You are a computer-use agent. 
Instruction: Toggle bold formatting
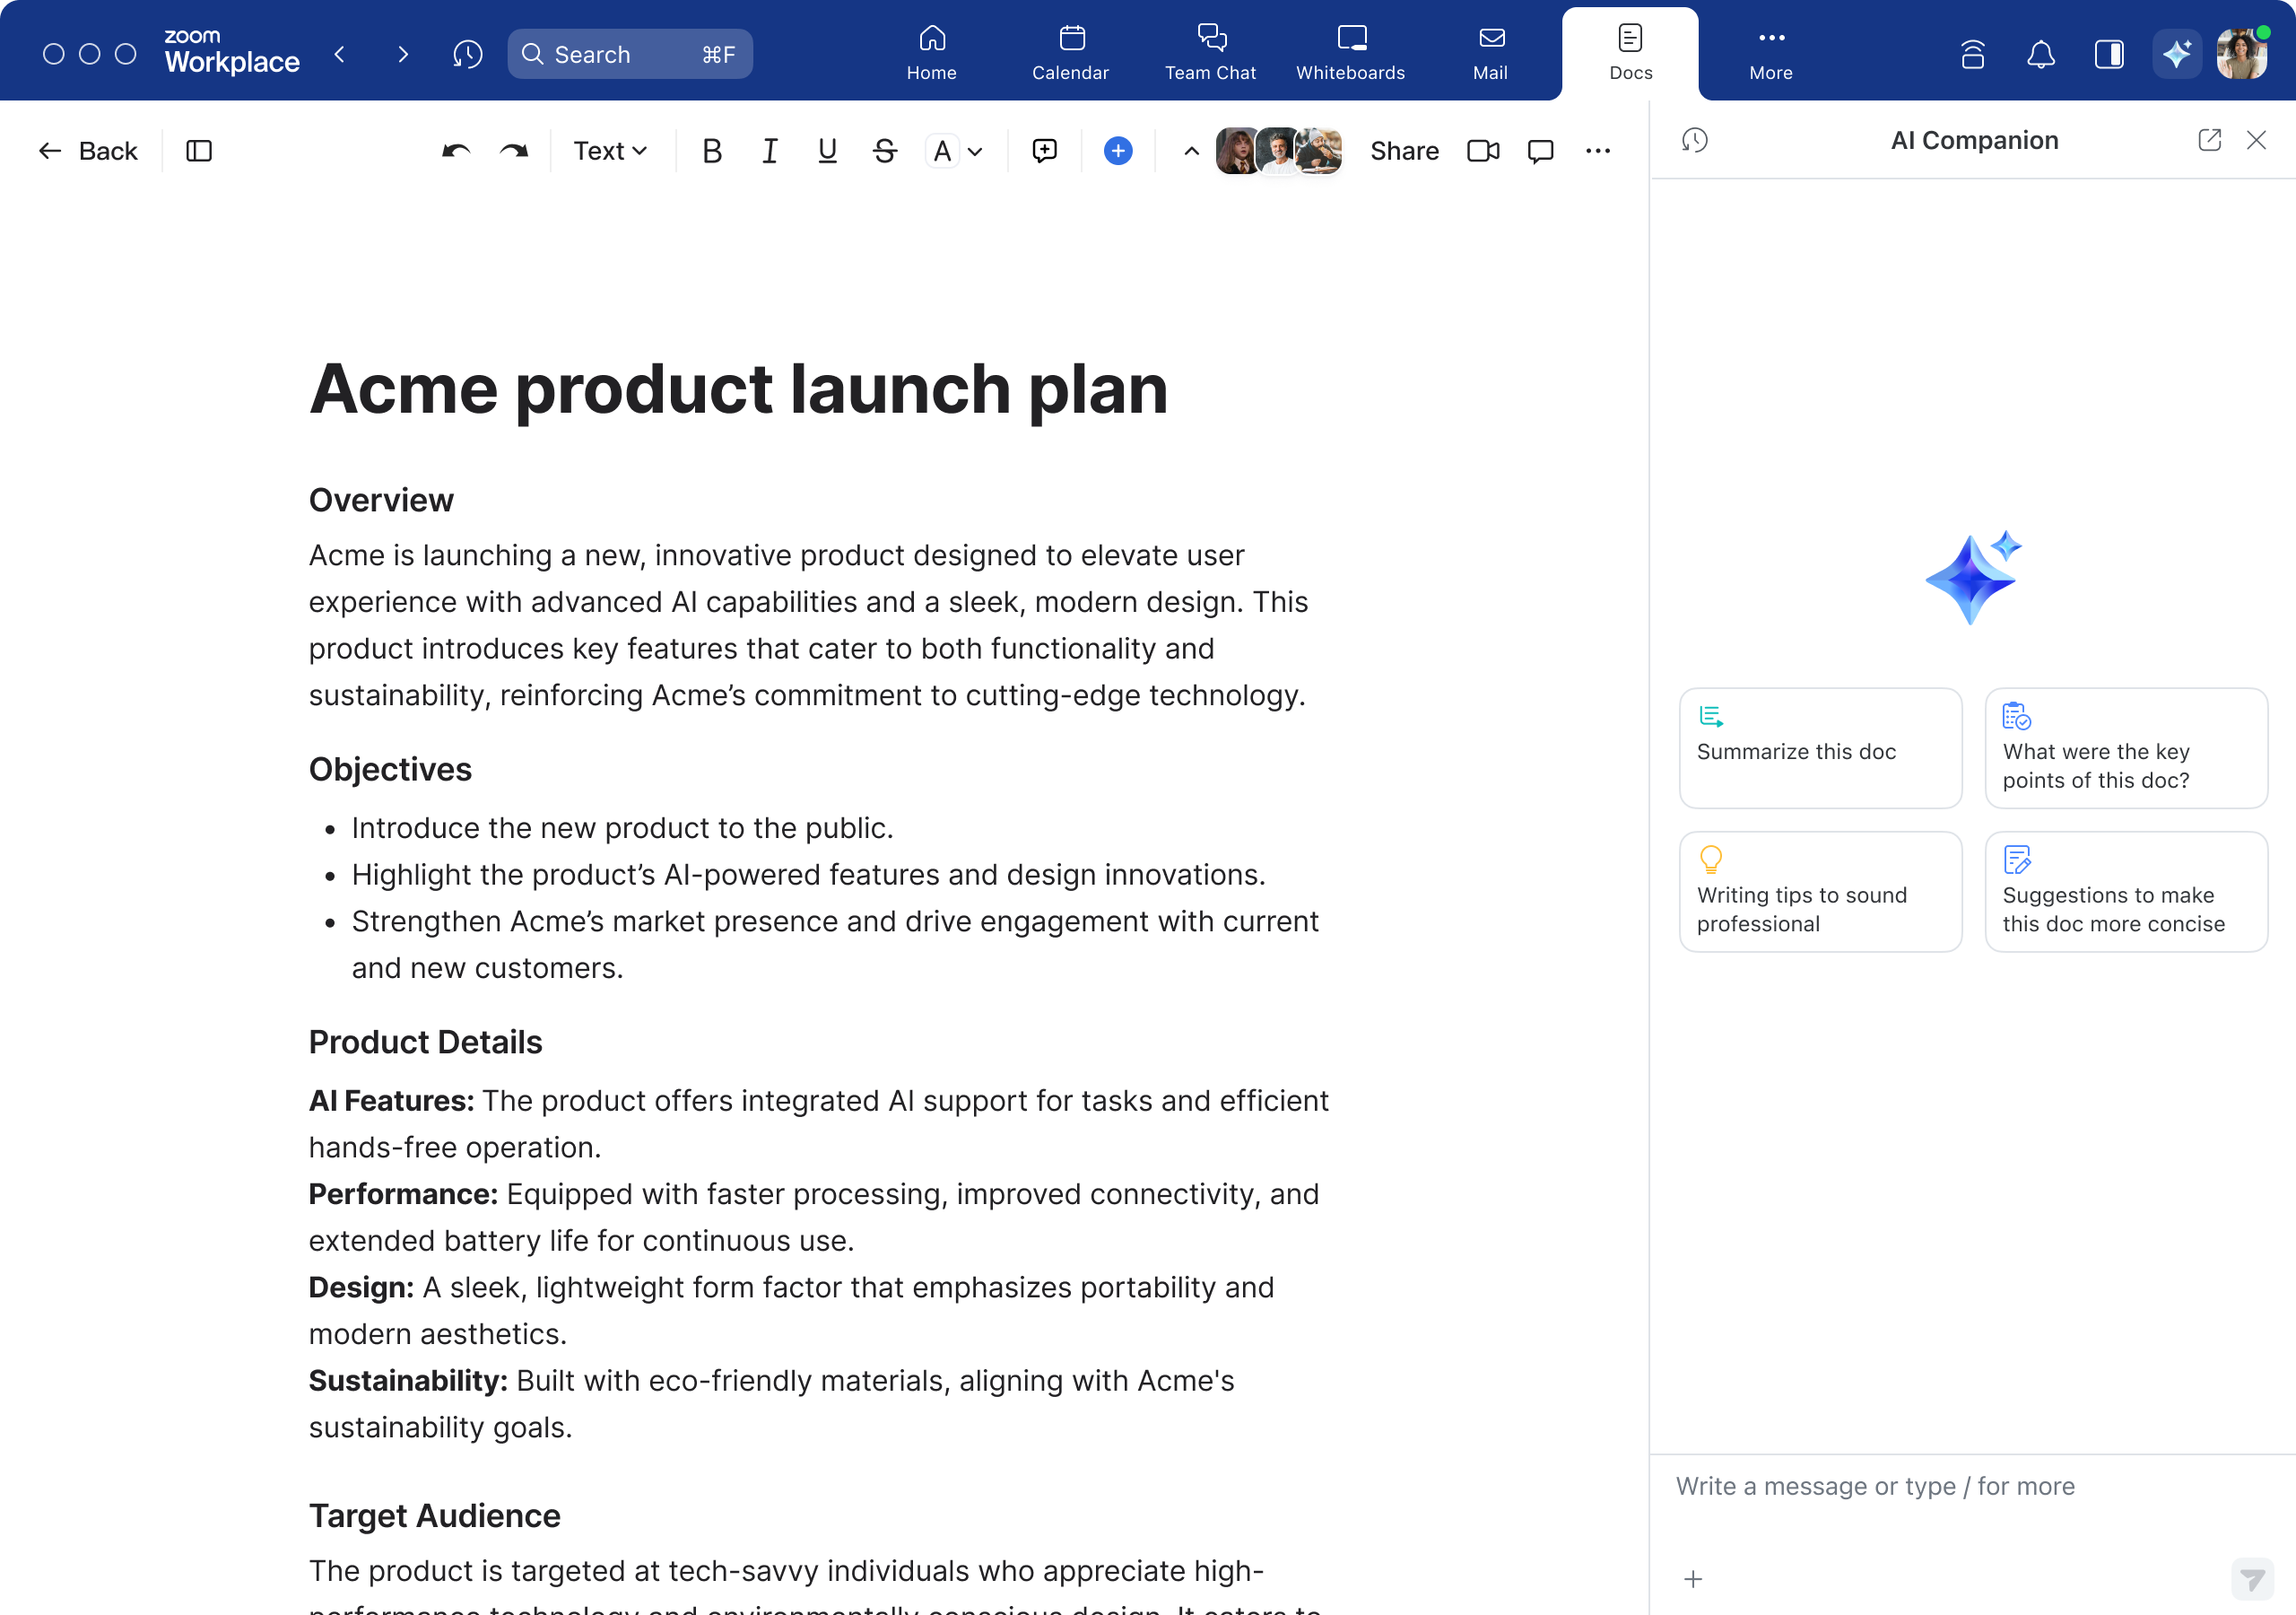(711, 151)
